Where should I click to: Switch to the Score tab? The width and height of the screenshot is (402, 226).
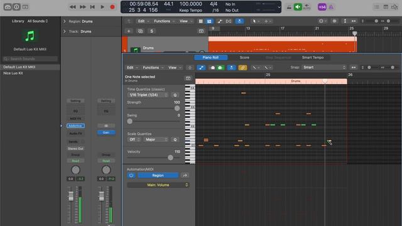pyautogui.click(x=244, y=57)
